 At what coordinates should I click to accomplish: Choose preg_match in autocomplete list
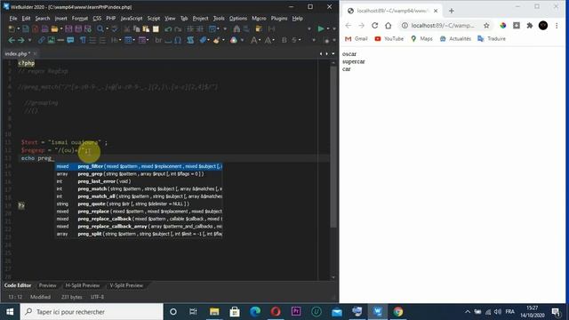click(x=139, y=188)
